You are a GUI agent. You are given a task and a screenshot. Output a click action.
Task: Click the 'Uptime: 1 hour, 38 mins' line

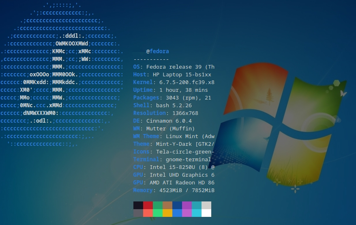click(171, 90)
